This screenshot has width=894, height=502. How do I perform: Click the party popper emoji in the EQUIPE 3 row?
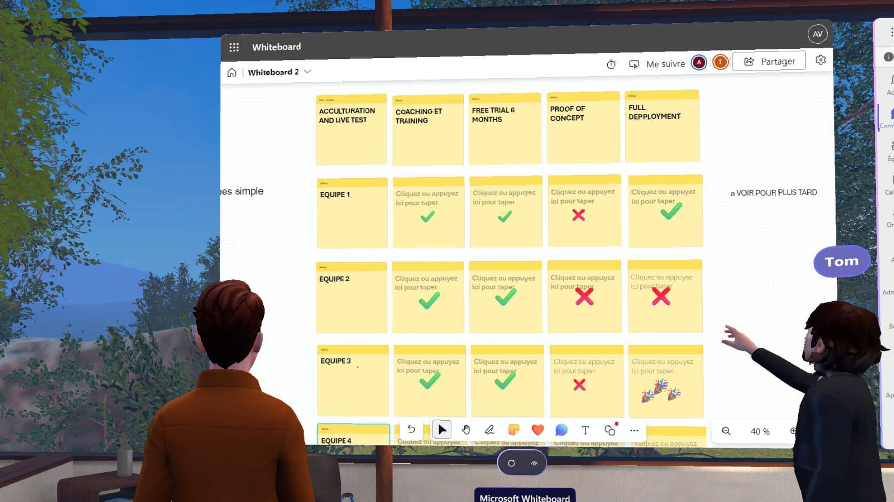coord(661,391)
